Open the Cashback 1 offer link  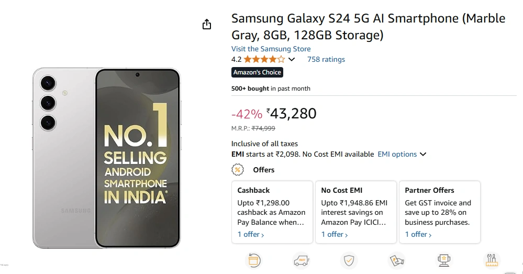pyautogui.click(x=251, y=234)
